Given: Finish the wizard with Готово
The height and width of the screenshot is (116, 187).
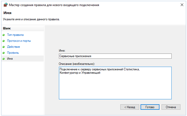Looking at the screenshot, I should (x=149, y=107).
